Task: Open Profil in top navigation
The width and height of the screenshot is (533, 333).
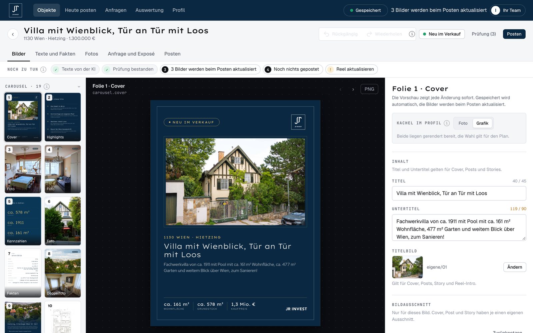Action: [179, 10]
